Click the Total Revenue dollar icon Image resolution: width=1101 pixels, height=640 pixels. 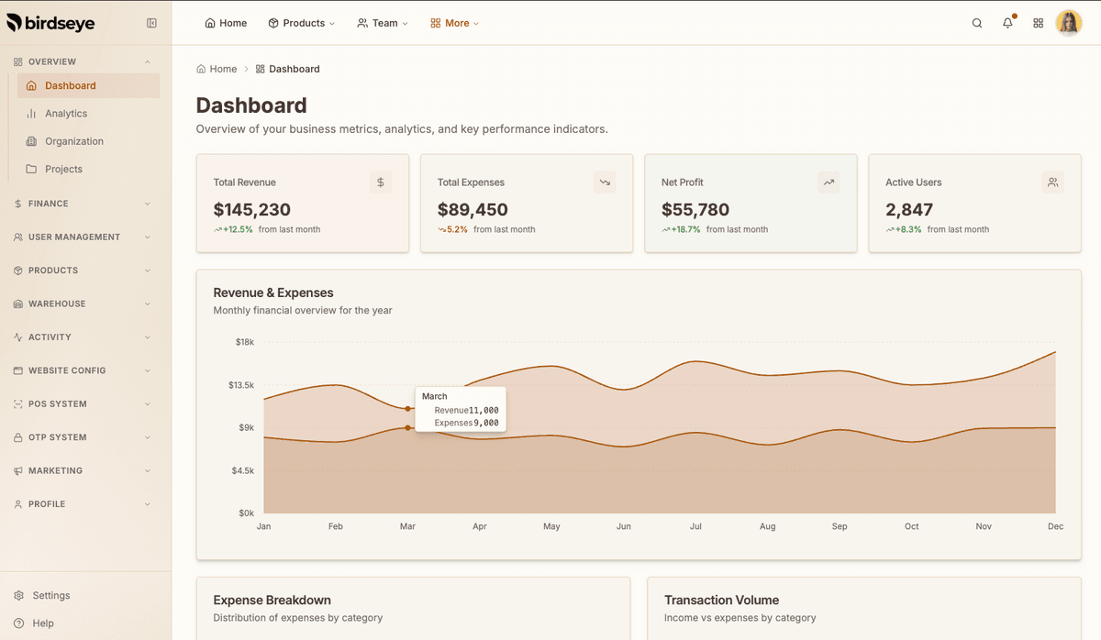pos(381,182)
